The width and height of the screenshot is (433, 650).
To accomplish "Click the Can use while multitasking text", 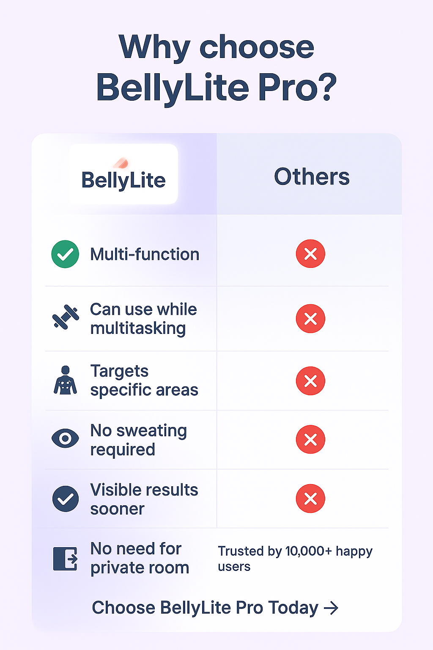I will coord(143,319).
